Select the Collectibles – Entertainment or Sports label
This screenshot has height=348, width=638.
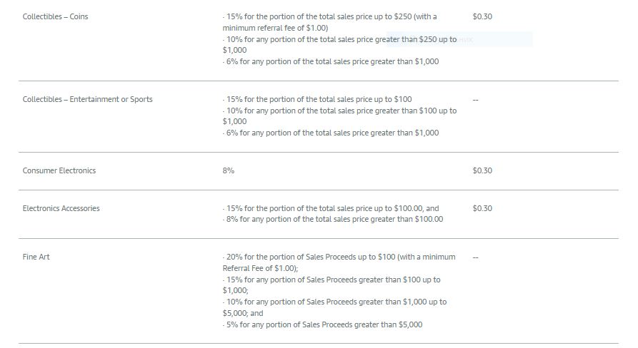[87, 99]
